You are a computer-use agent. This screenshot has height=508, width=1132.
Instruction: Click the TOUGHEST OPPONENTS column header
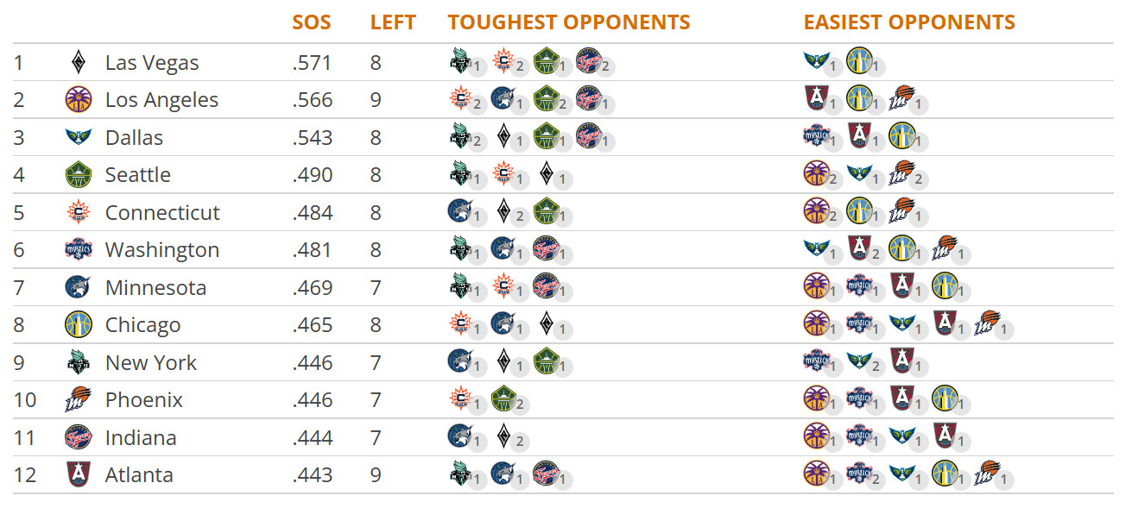[569, 22]
